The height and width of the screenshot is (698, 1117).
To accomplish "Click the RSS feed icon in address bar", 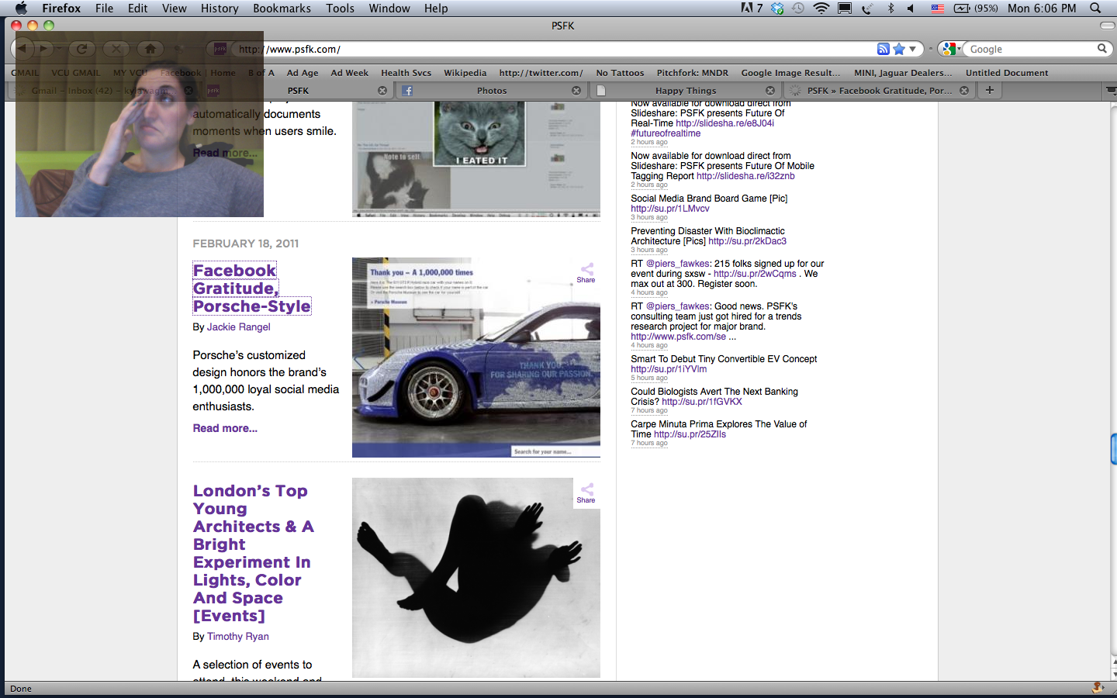I will tap(883, 49).
